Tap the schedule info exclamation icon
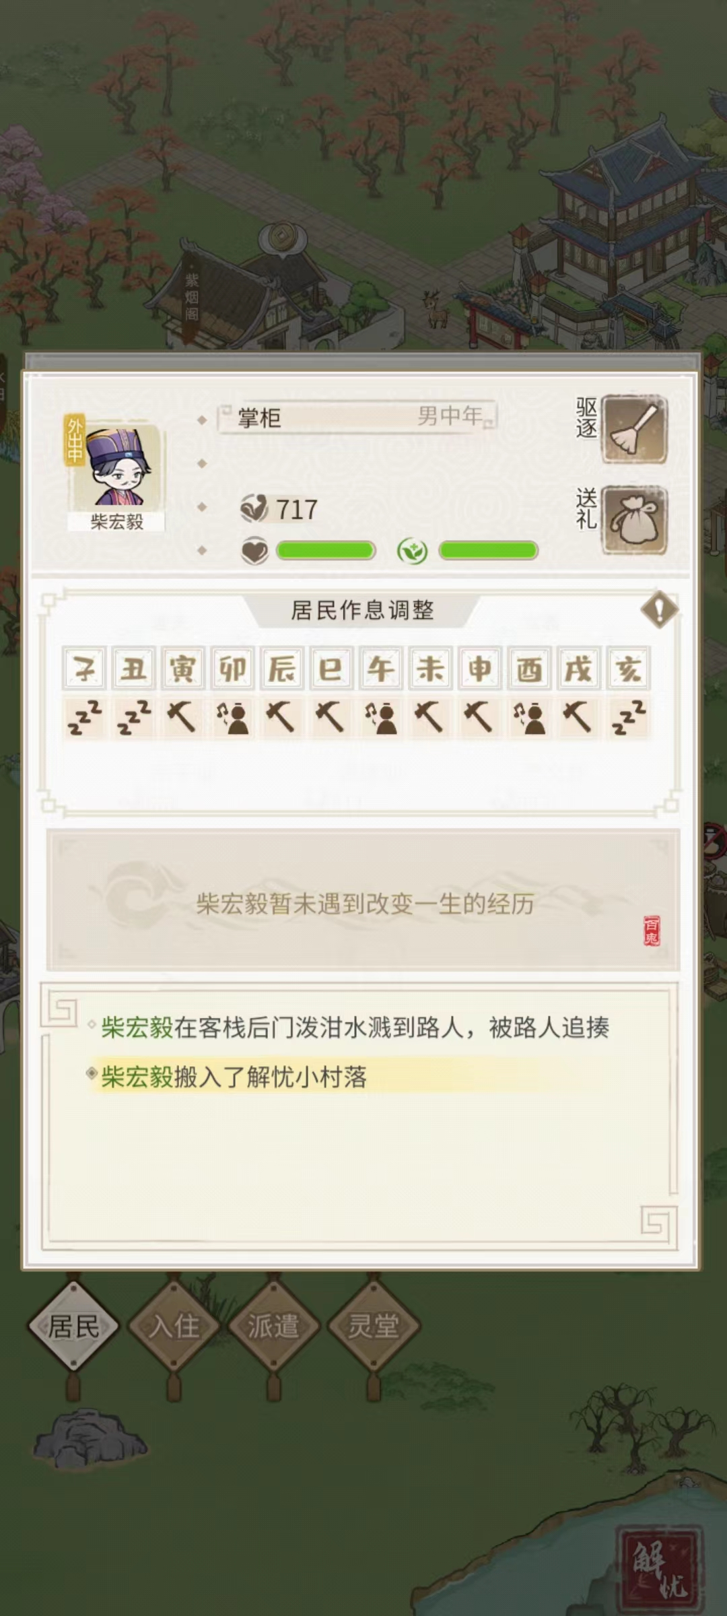Viewport: 727px width, 1616px height. coord(659,610)
